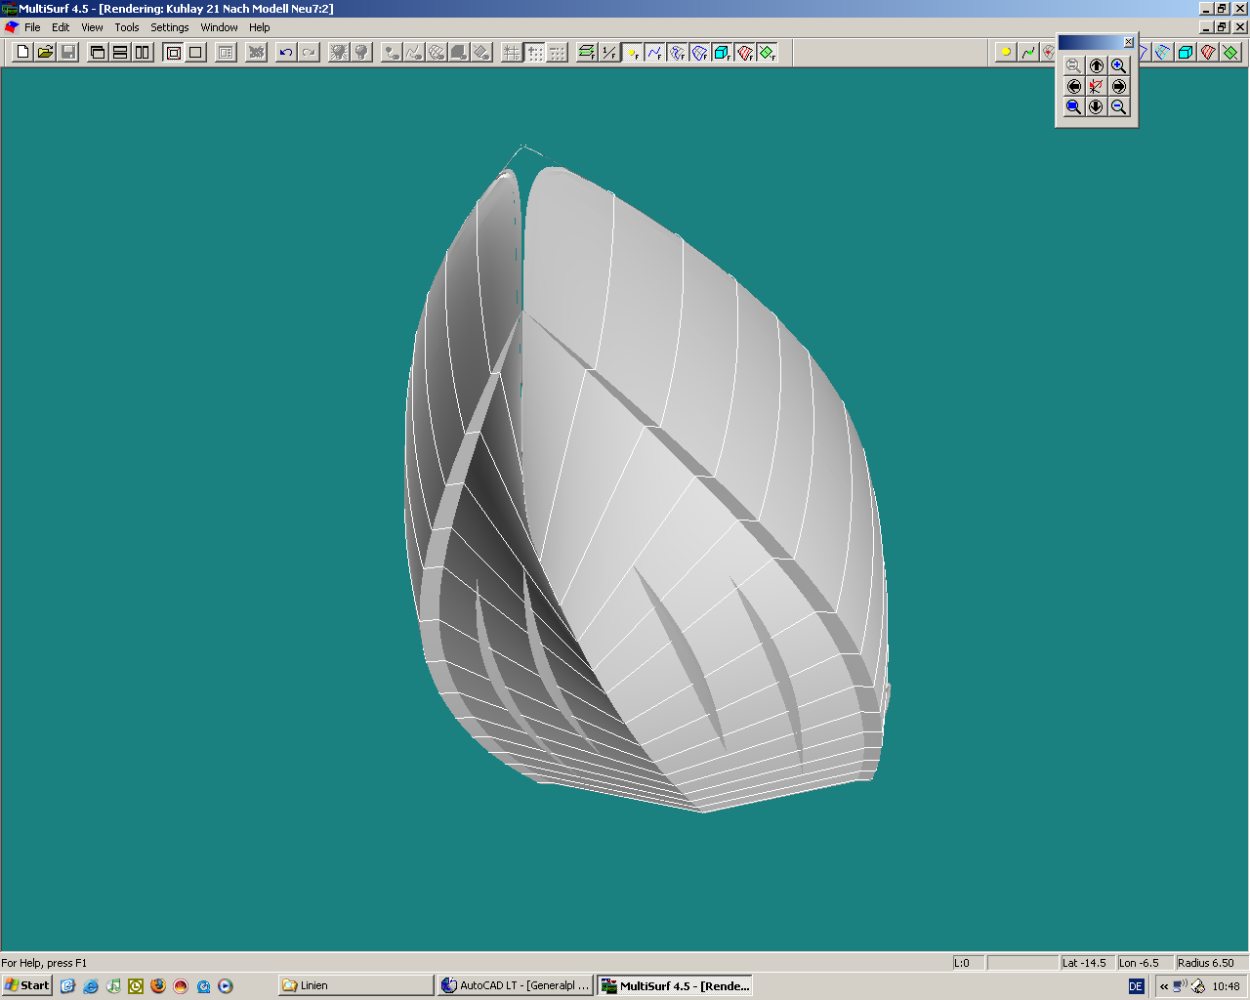The height and width of the screenshot is (1000, 1250).
Task: Toggle the solid filter (cyan cube F) button
Action: (x=722, y=52)
